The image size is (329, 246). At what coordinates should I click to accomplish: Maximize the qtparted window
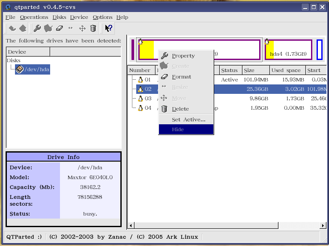(314, 7)
